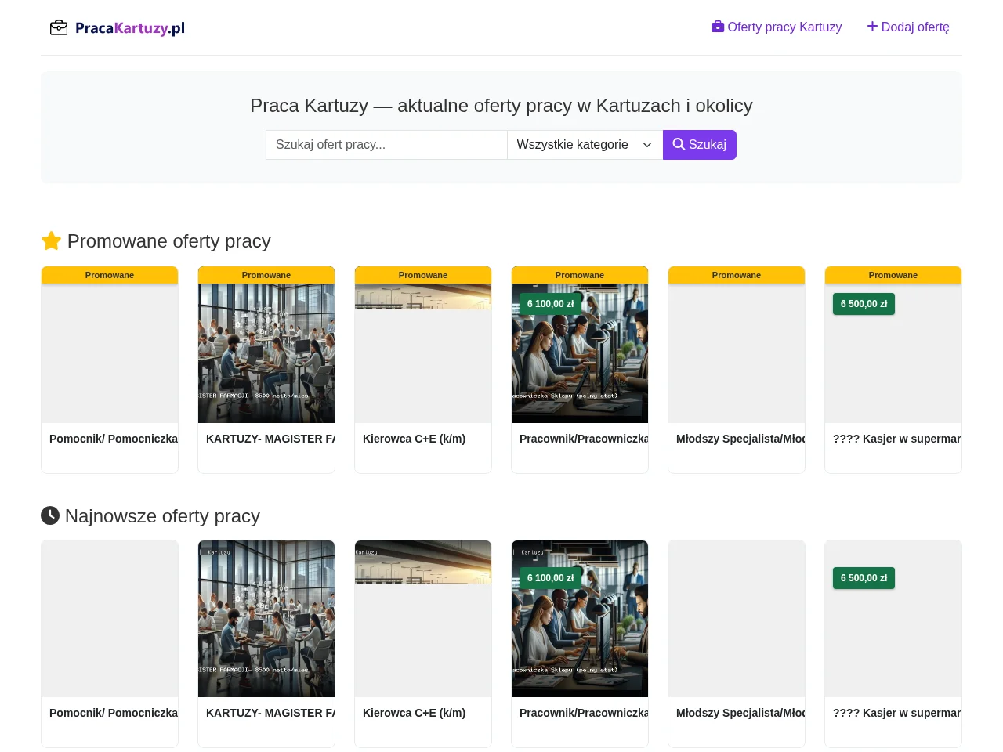Click newest Kasjer w supermarkecie title
Viewport: 1003px width, 752px height.
pyautogui.click(x=897, y=713)
